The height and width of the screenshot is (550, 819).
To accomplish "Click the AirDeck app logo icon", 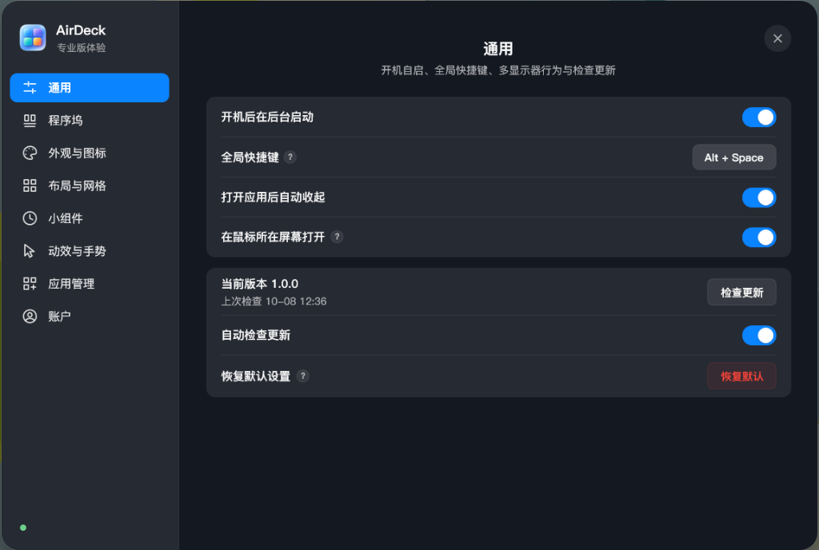I will click(x=32, y=38).
